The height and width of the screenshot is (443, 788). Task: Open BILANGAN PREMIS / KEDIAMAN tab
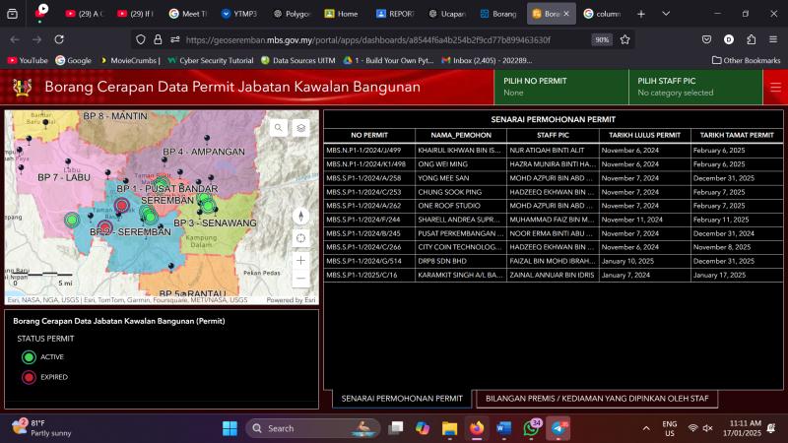(x=597, y=399)
